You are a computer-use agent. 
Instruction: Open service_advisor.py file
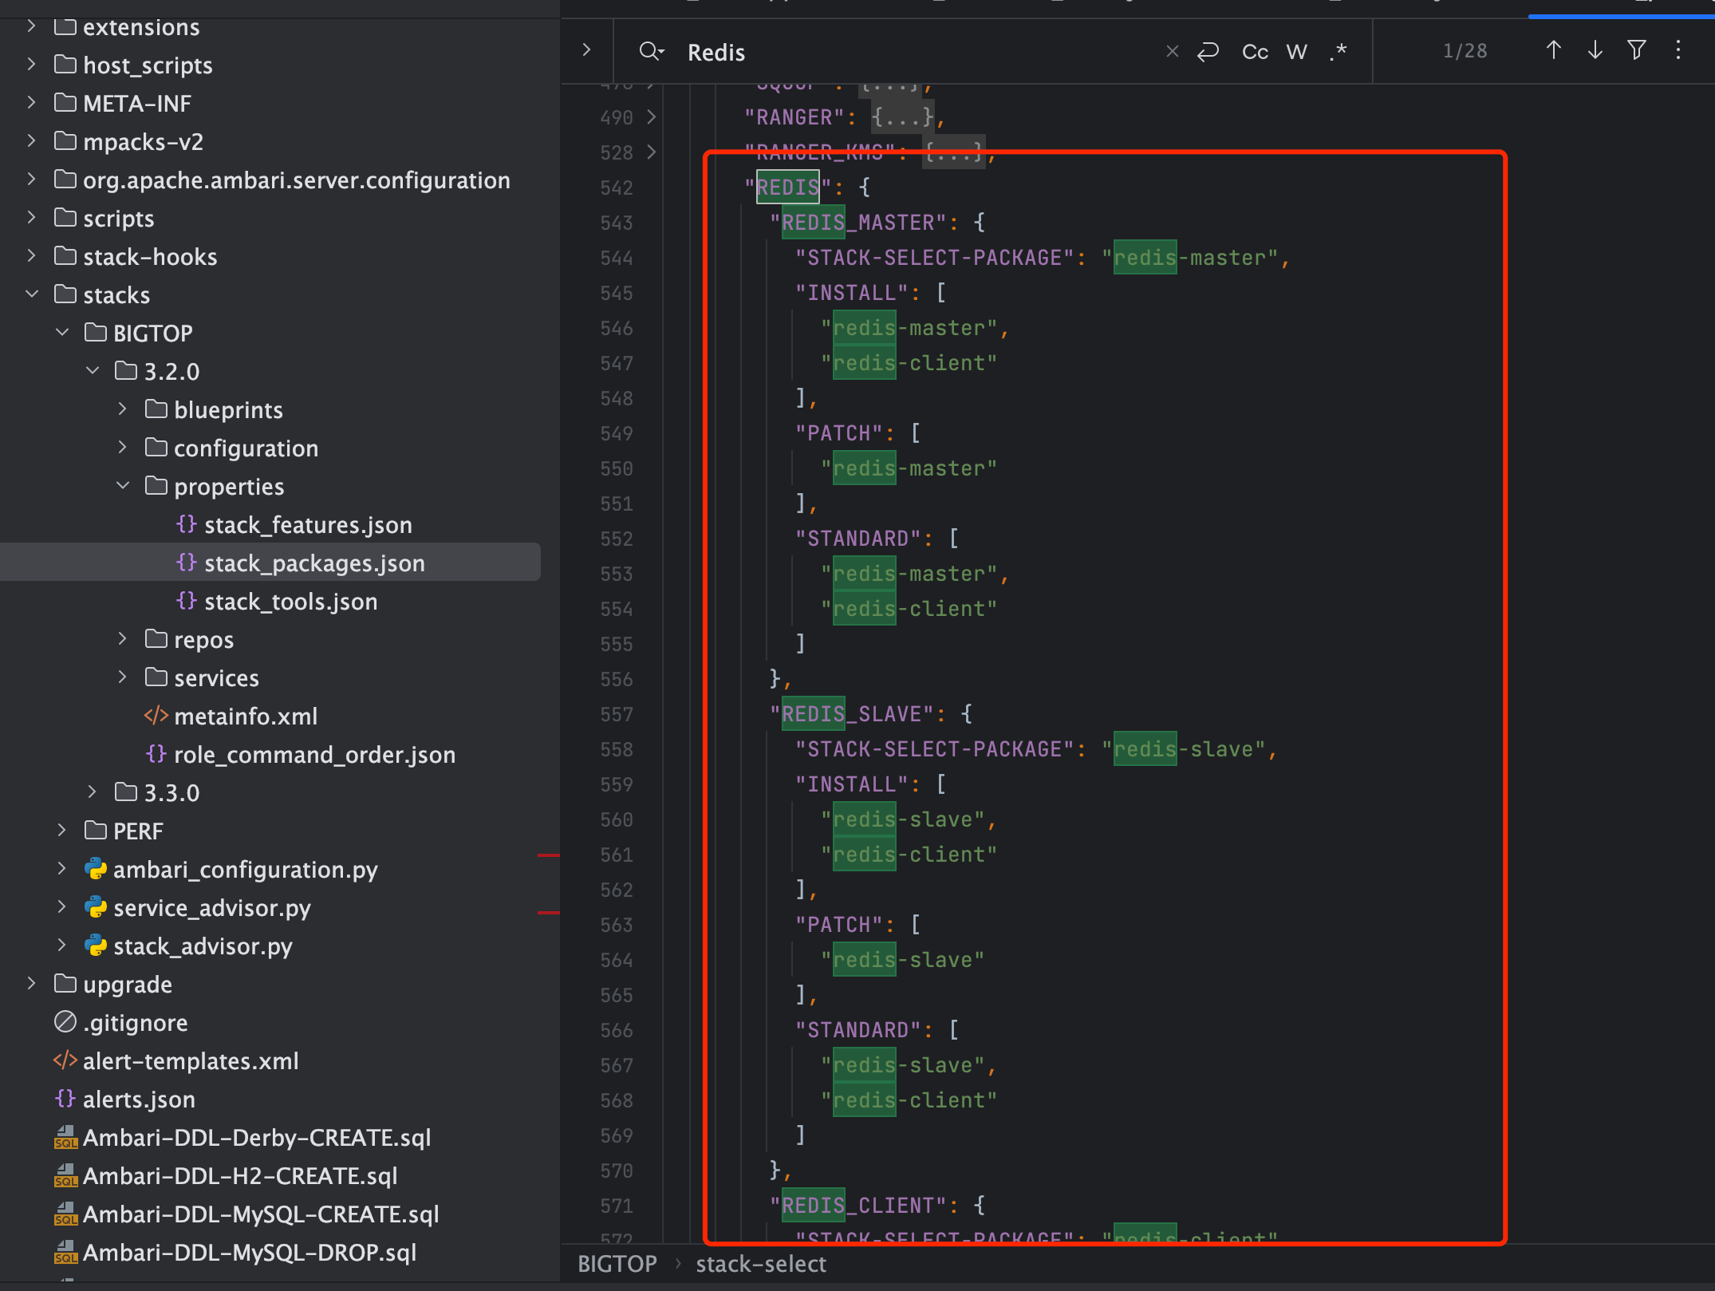(x=211, y=907)
